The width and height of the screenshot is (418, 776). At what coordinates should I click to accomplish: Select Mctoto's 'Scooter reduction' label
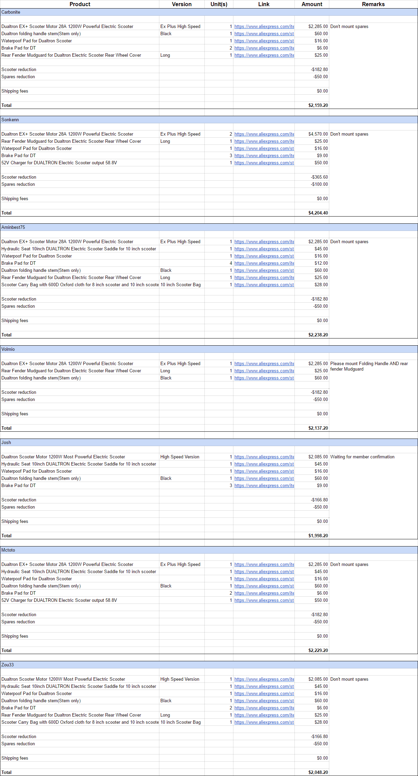(19, 615)
